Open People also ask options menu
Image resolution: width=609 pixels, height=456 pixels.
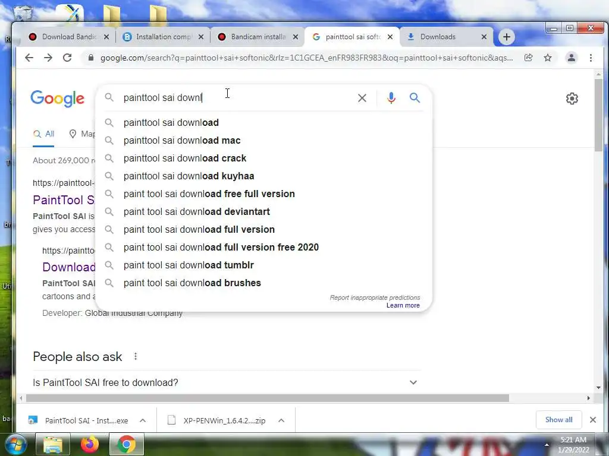click(x=135, y=356)
